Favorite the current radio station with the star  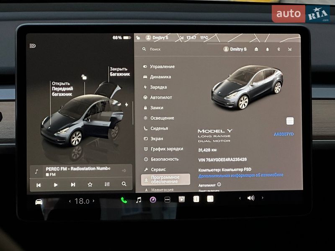[90, 184]
